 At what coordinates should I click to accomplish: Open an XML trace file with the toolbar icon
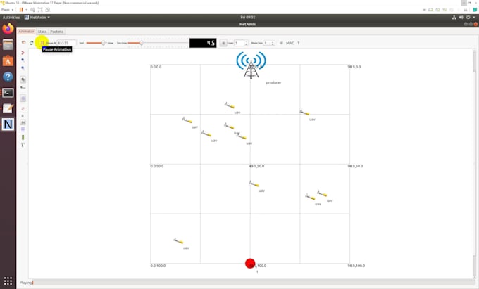point(23,43)
